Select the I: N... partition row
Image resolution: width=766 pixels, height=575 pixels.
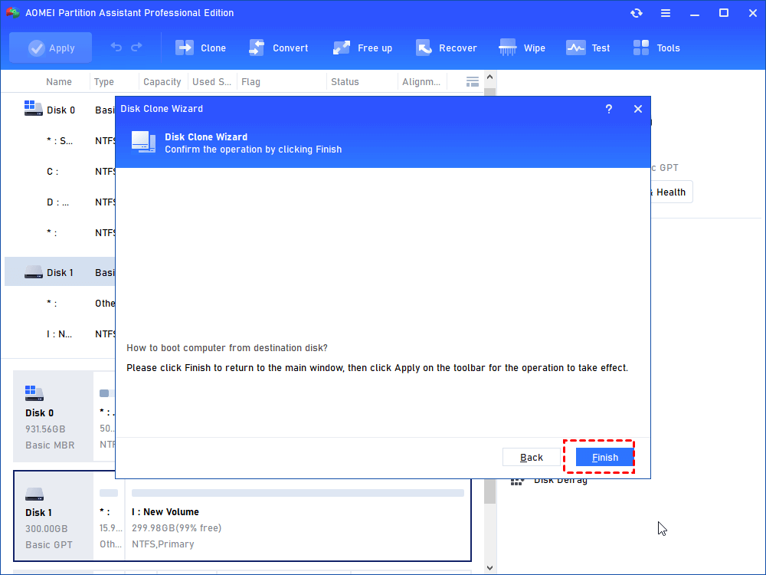pyautogui.click(x=61, y=334)
